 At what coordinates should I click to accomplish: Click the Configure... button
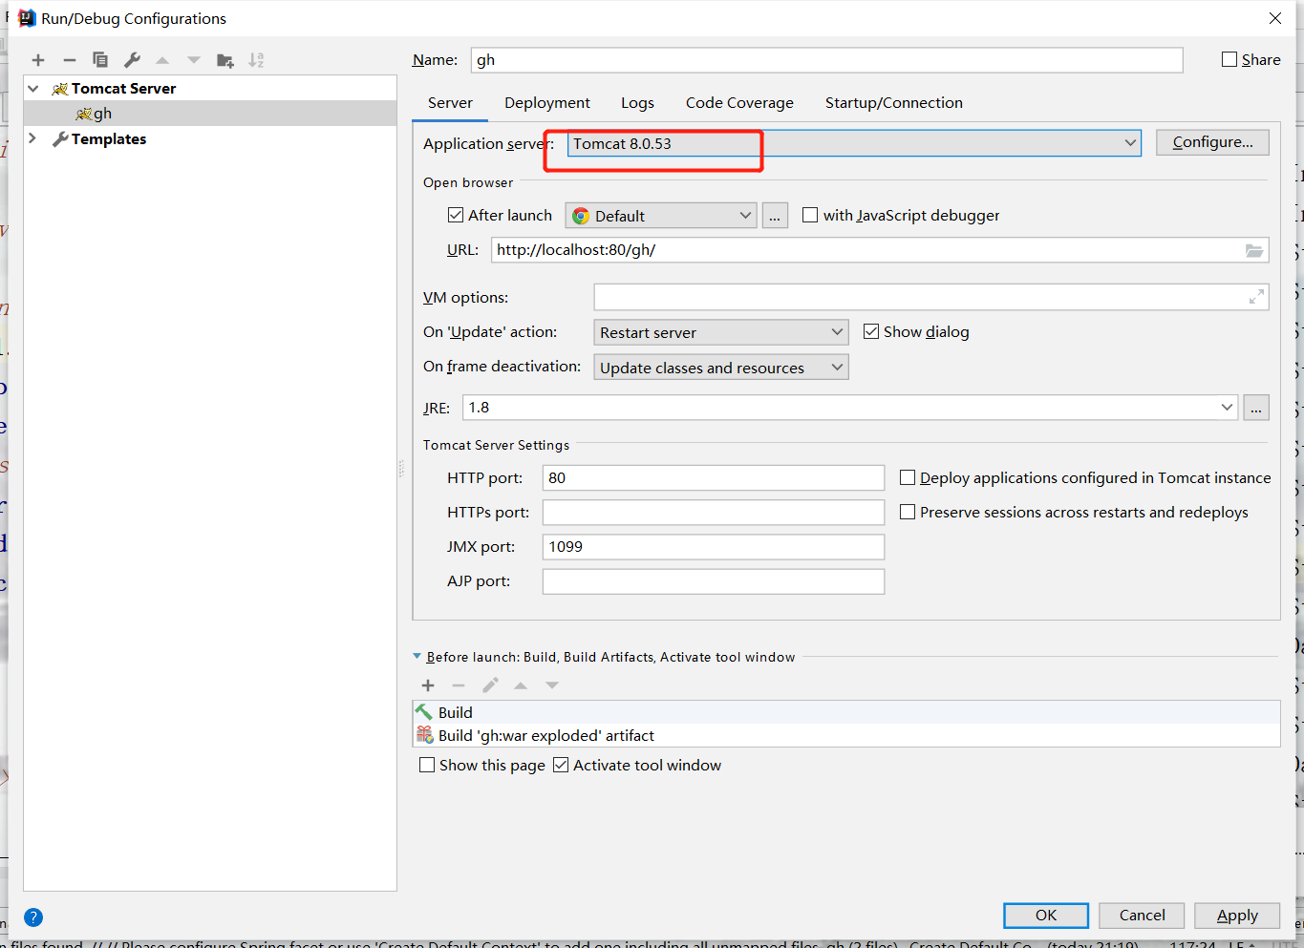click(1212, 142)
